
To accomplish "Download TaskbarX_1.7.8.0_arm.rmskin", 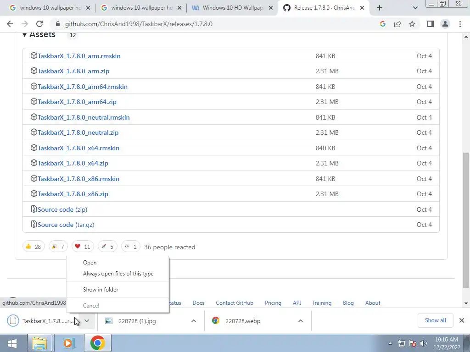I will pos(79,56).
